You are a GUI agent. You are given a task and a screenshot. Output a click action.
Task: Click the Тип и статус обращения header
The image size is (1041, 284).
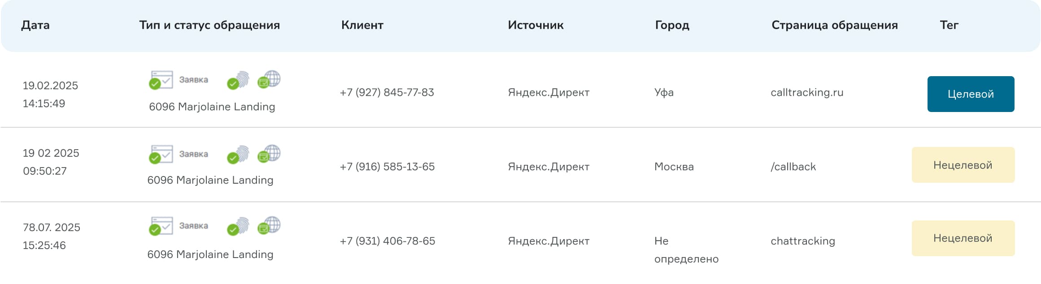point(209,25)
